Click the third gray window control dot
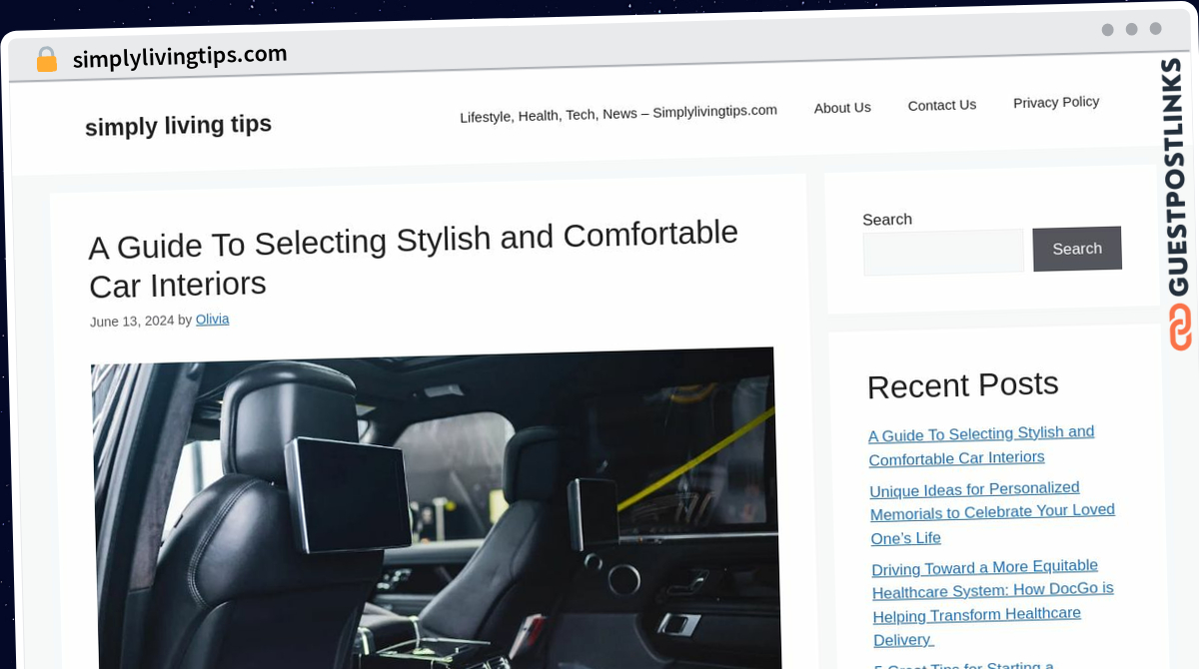This screenshot has width=1199, height=669. pos(1155,29)
